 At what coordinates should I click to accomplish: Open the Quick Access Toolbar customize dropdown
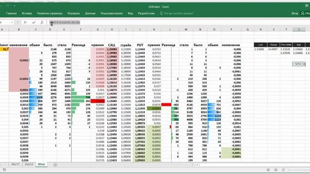[15, 6]
